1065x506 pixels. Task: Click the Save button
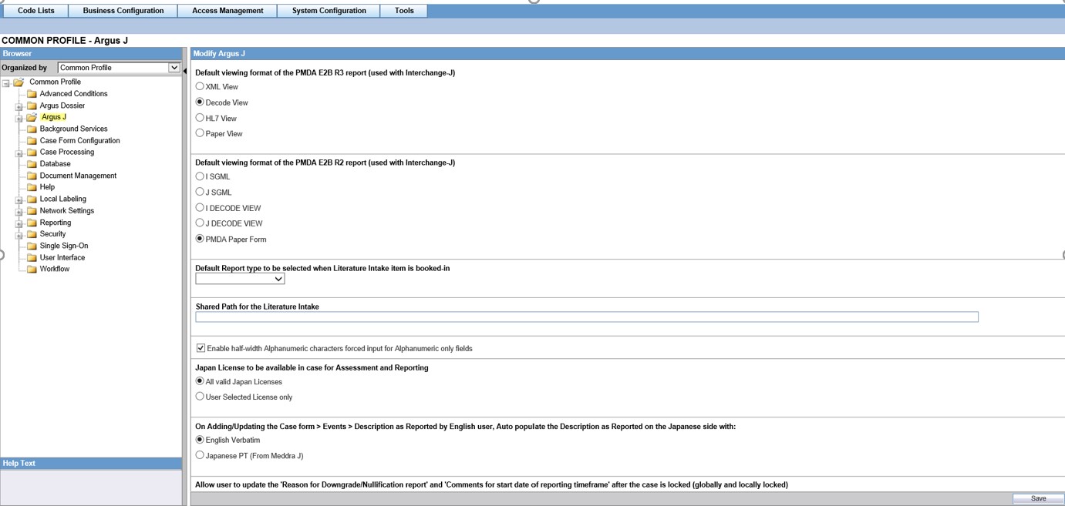click(x=1038, y=499)
